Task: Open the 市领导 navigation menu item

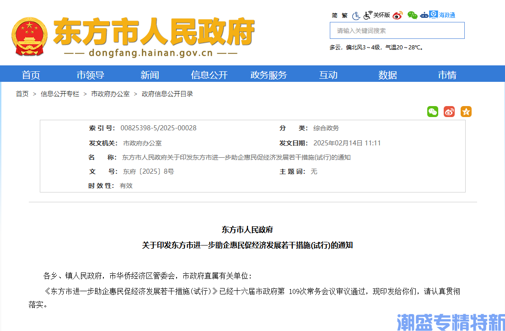Action: point(91,75)
